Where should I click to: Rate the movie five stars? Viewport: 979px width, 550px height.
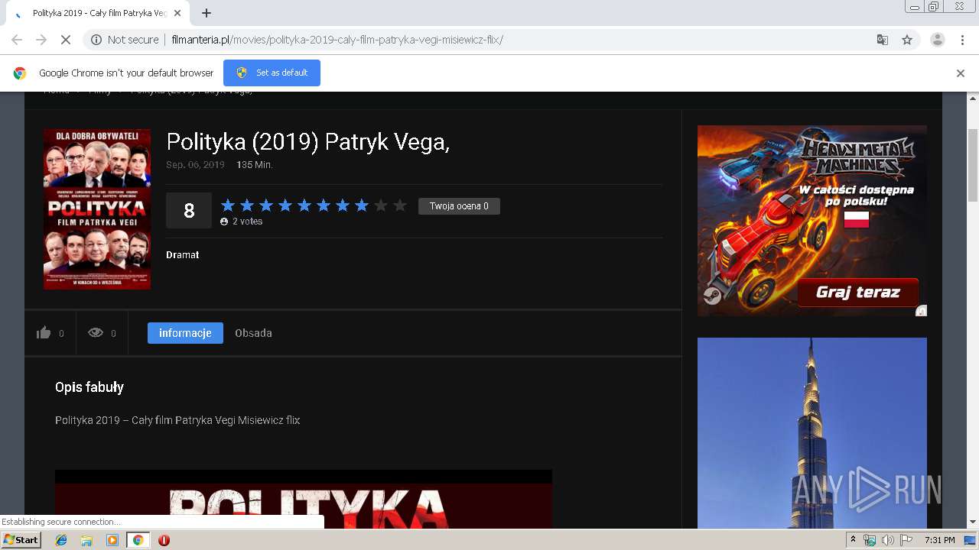pyautogui.click(x=304, y=205)
